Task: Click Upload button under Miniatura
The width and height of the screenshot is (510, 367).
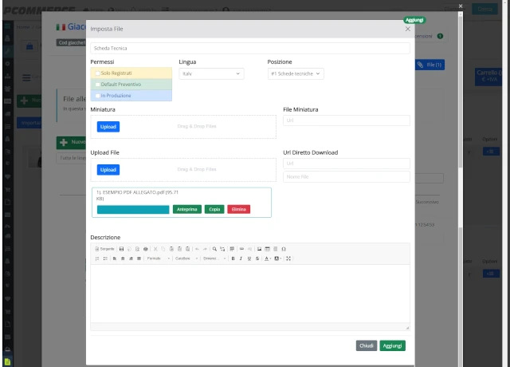Action: 108,127
